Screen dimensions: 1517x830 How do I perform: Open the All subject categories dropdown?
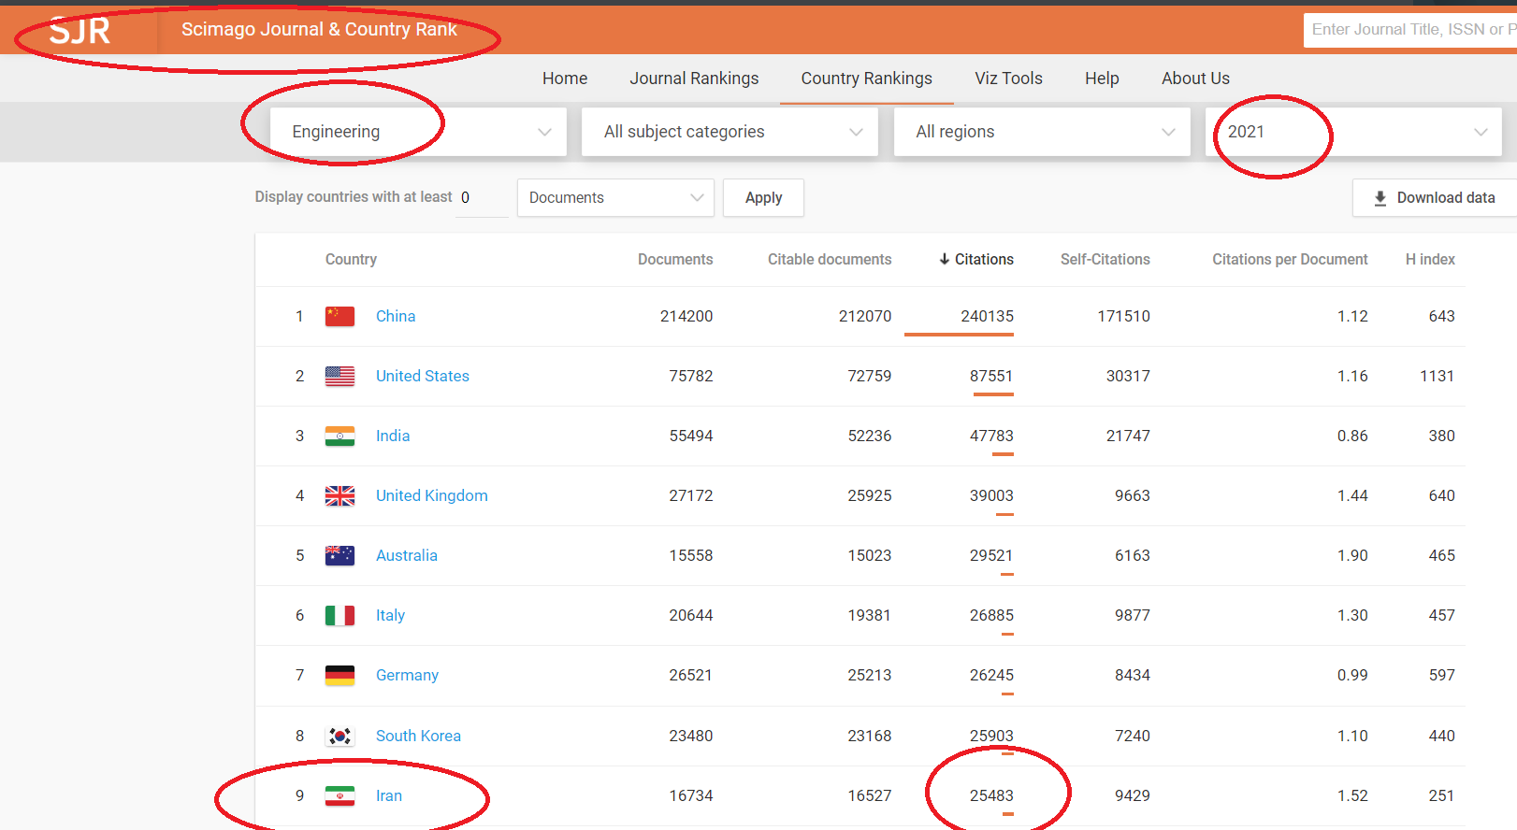(730, 132)
